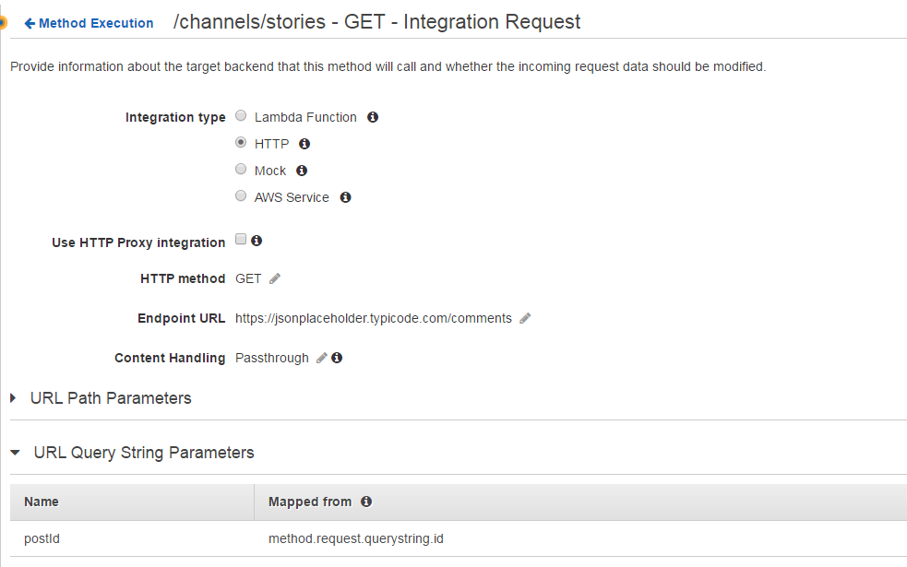The image size is (907, 567).
Task: Click info icon next to Lambda Function
Action: coord(373,118)
